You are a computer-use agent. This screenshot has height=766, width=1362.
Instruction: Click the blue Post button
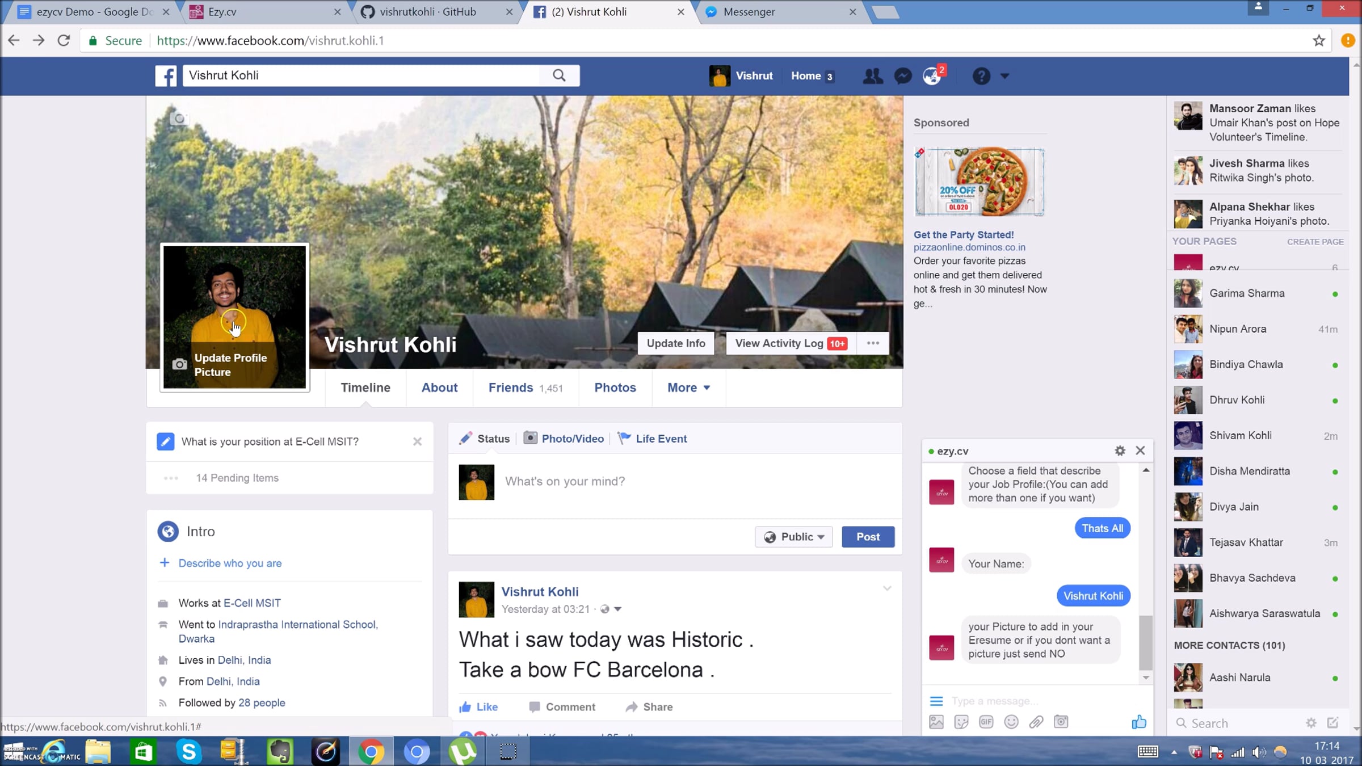tap(868, 537)
